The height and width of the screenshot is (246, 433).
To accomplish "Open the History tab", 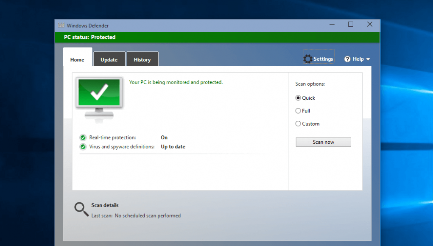I will click(142, 60).
